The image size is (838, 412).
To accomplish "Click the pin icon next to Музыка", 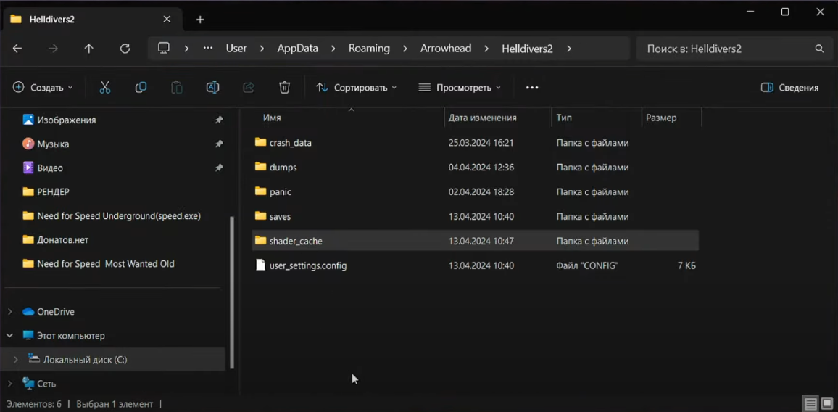I will tap(219, 144).
